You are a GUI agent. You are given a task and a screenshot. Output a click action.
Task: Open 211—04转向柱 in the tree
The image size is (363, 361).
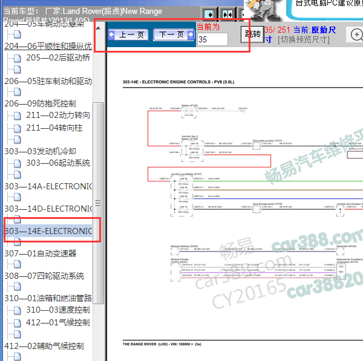(54, 128)
